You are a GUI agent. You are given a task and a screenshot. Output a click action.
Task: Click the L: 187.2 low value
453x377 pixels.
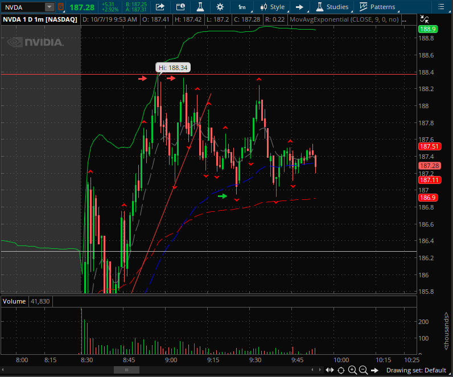(x=217, y=20)
